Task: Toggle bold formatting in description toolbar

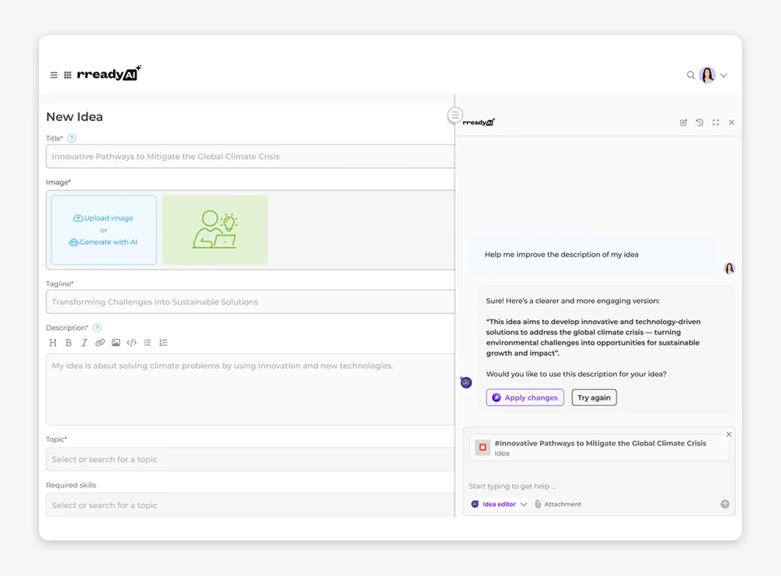Action: tap(69, 342)
